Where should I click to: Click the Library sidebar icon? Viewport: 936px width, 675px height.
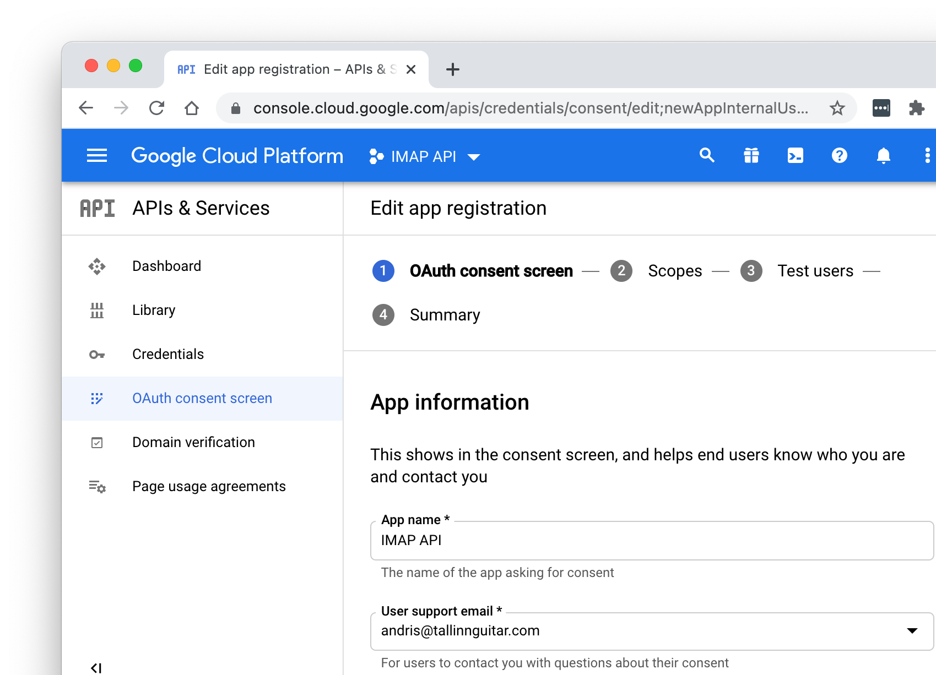97,311
